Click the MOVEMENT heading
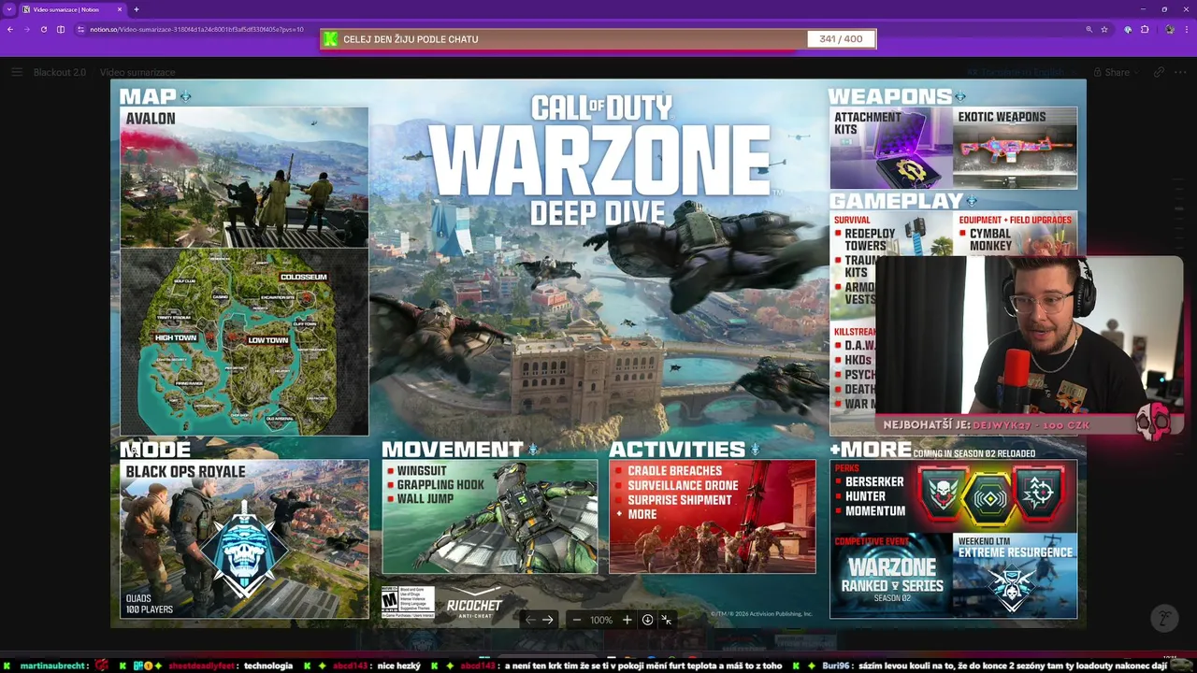This screenshot has height=673, width=1197. click(453, 449)
